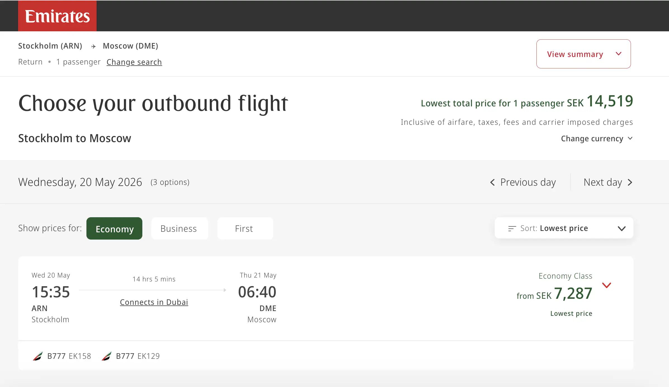Click the left chevron of Previous day
Image resolution: width=669 pixels, height=387 pixels.
(x=493, y=182)
